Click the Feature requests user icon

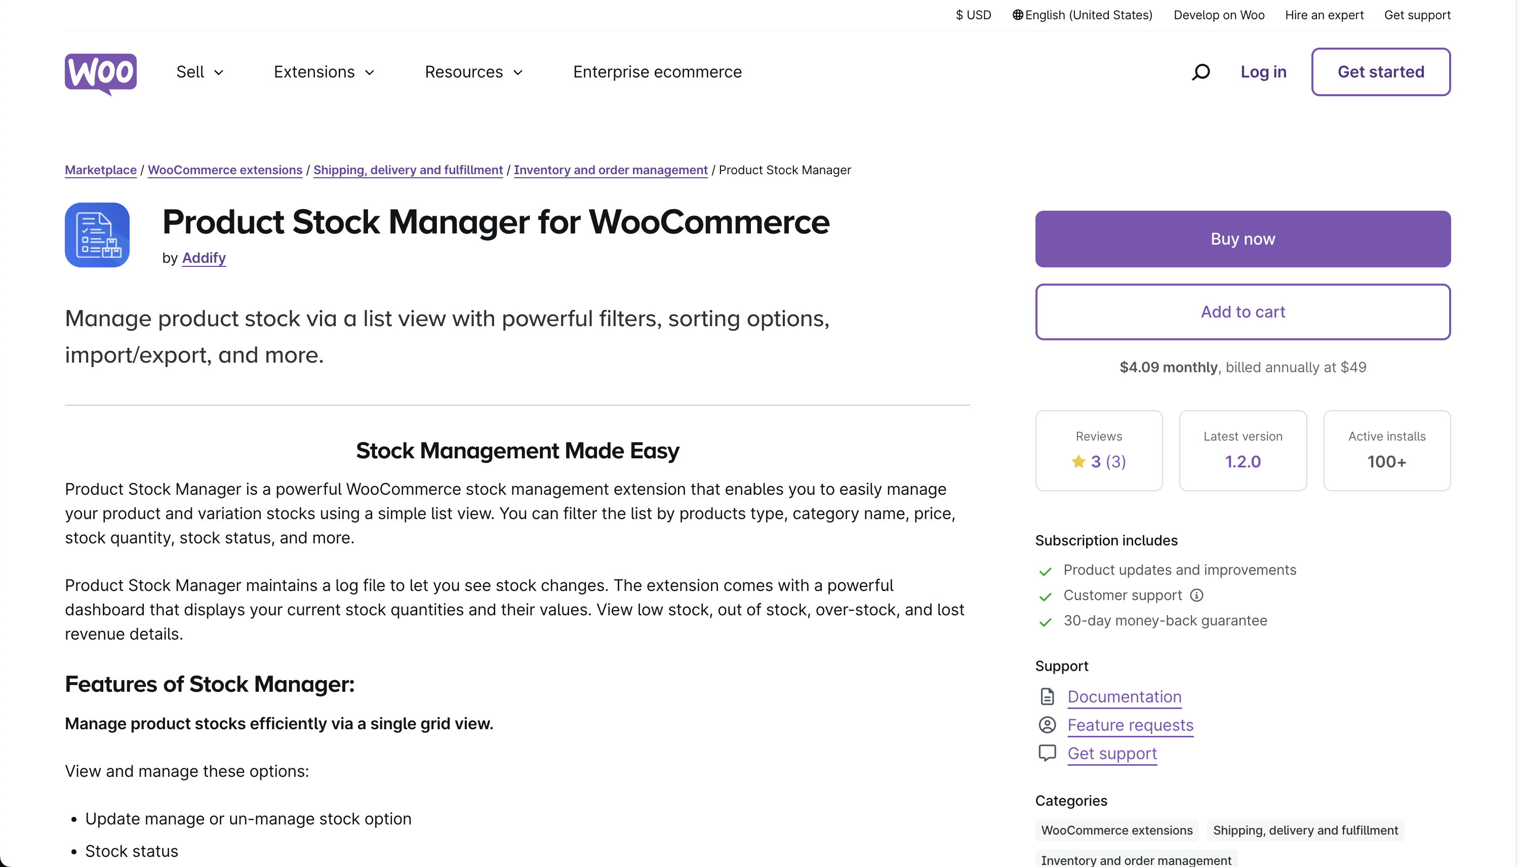tap(1047, 725)
